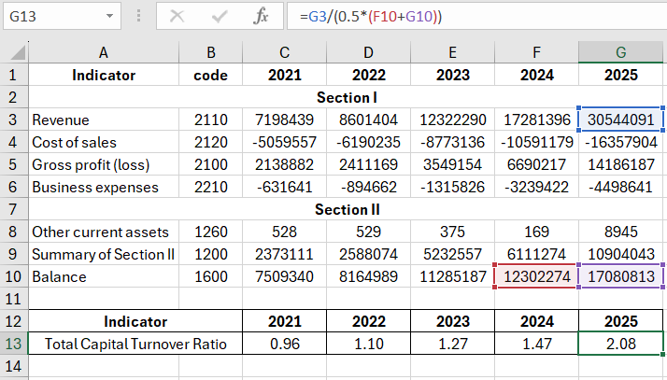Click cost of sales value -16357904
Screen dimensions: 667x380
(x=620, y=142)
